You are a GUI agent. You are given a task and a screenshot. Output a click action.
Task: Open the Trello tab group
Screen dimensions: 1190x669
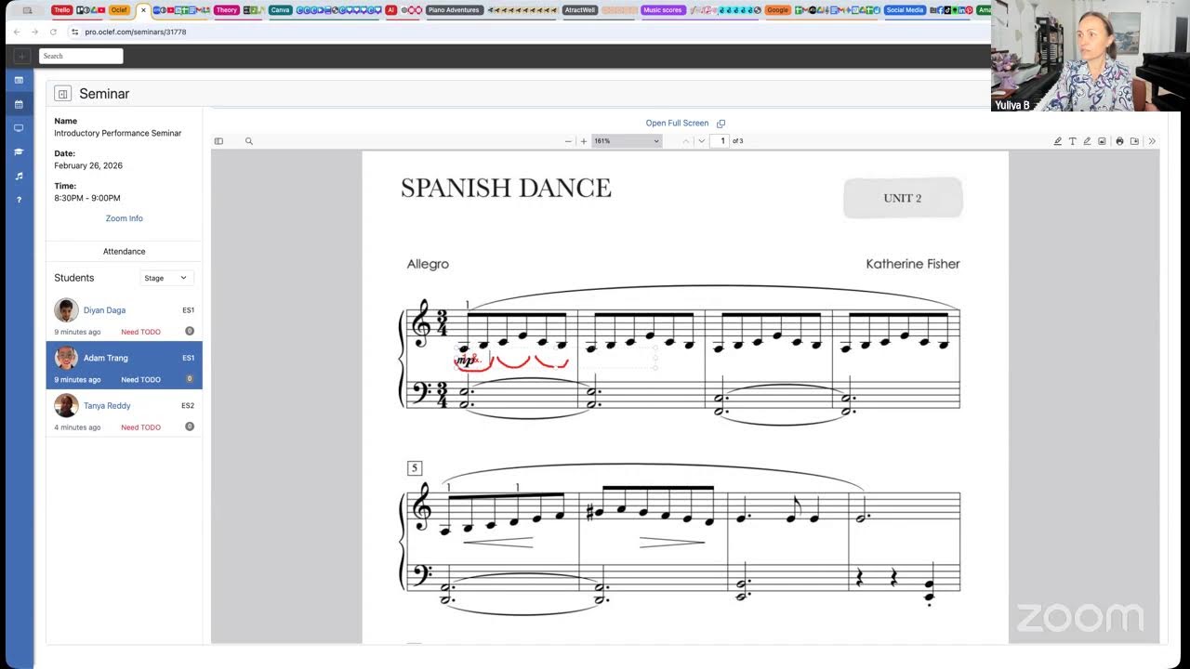pyautogui.click(x=61, y=10)
